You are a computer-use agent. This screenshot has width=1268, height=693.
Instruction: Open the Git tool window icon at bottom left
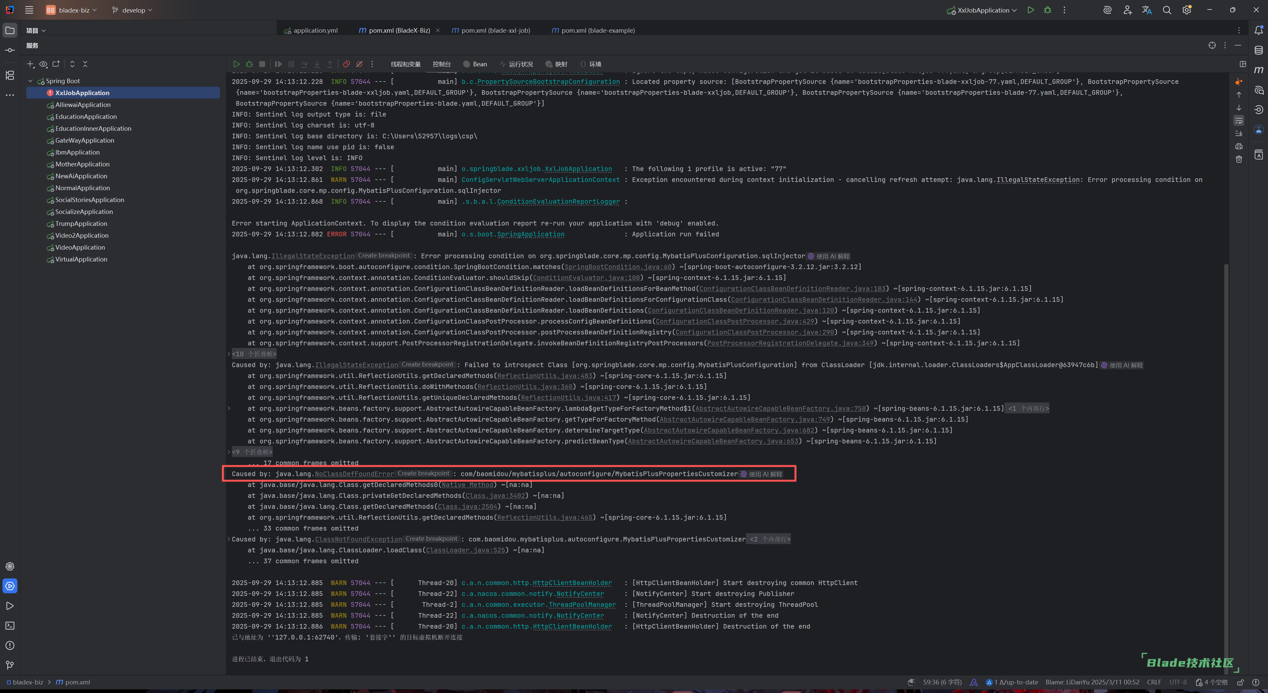[10, 665]
